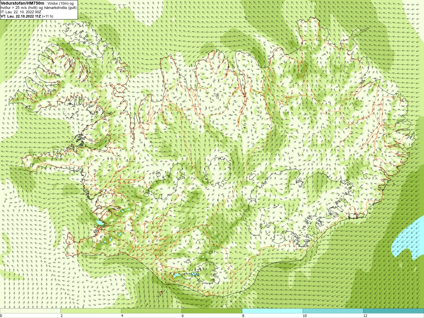Click the "VT: Lau. 22.10.2022 11Z" line

pos(21,16)
